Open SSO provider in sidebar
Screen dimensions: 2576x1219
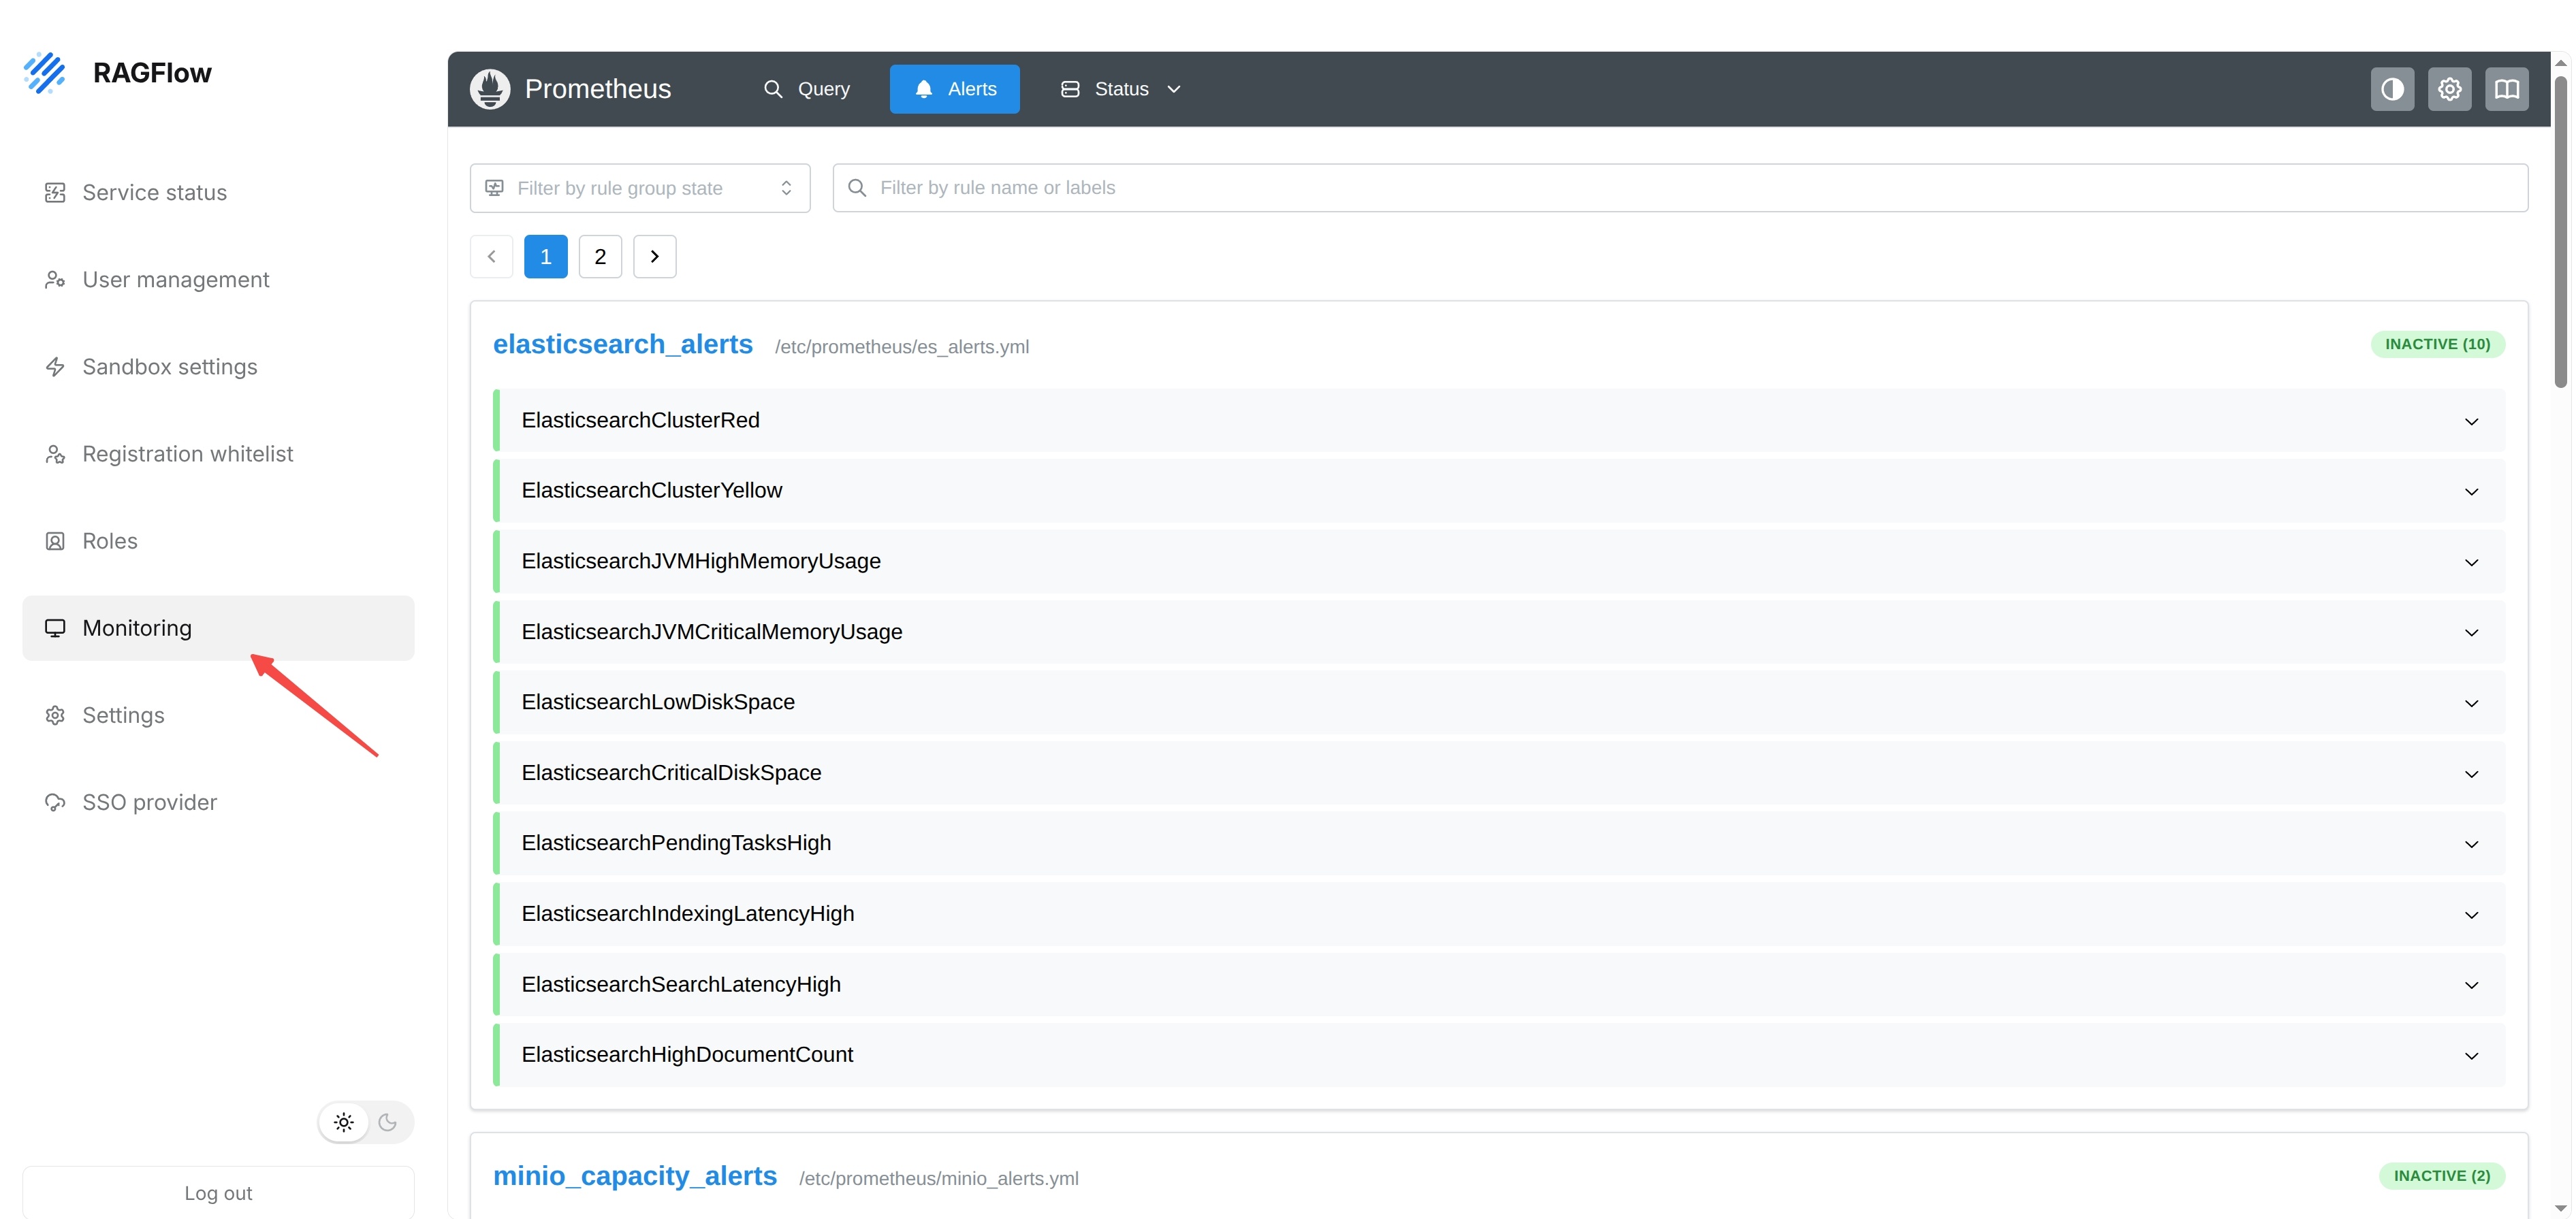point(218,802)
